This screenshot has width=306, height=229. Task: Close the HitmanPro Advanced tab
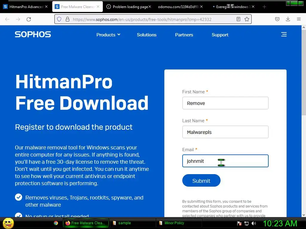point(46,7)
